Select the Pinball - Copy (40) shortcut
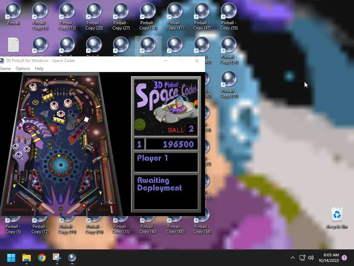The height and width of the screenshot is (266, 354). click(x=148, y=225)
